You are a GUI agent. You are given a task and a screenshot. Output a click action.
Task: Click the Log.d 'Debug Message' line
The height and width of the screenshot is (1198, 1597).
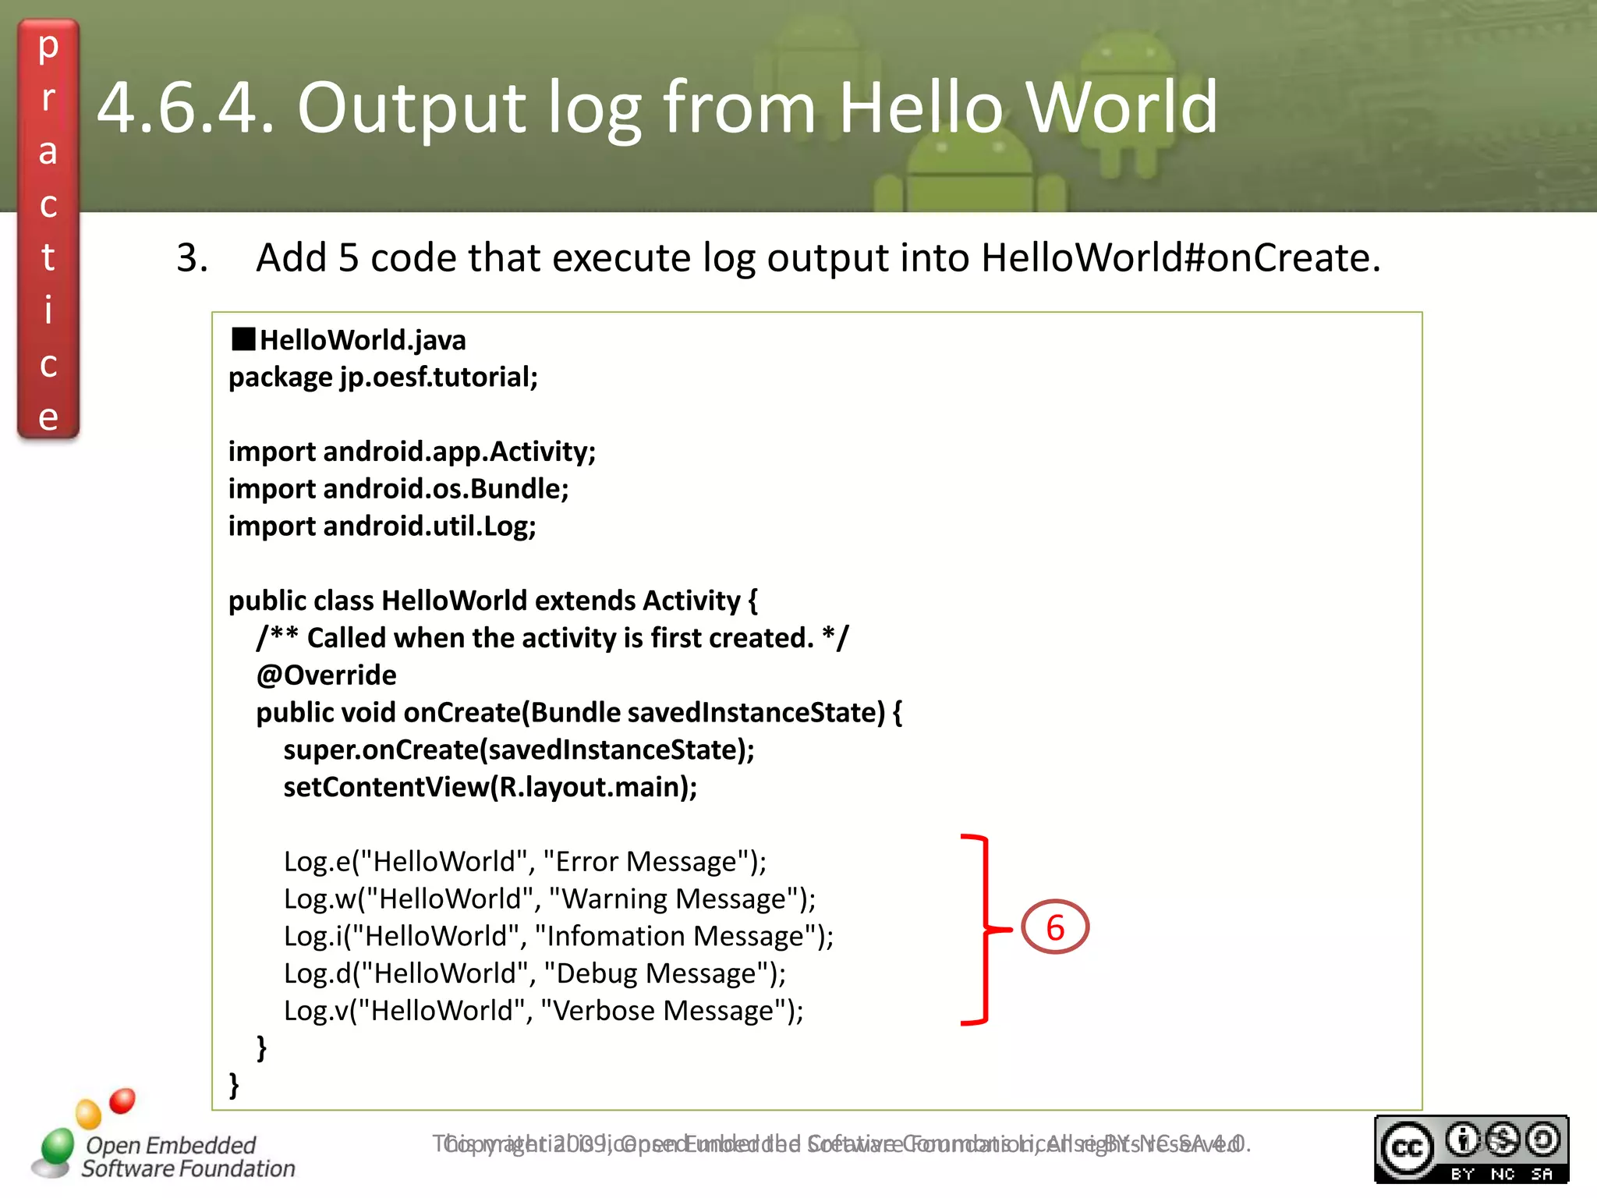point(535,973)
